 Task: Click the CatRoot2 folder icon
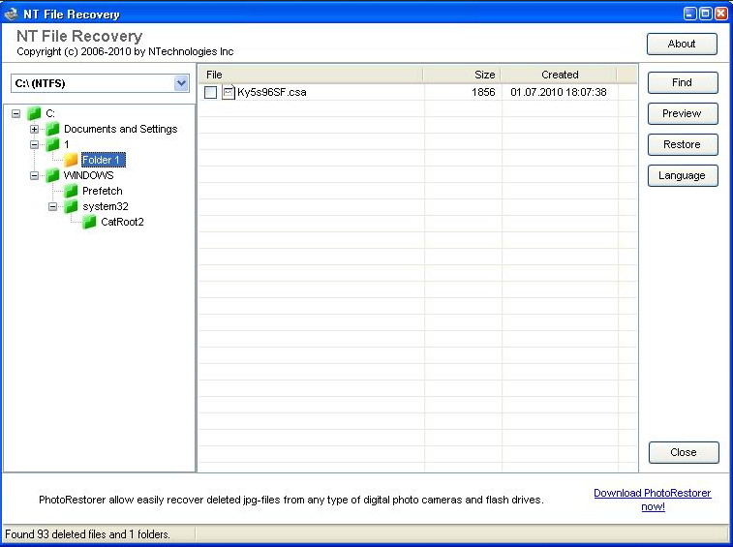pos(89,222)
